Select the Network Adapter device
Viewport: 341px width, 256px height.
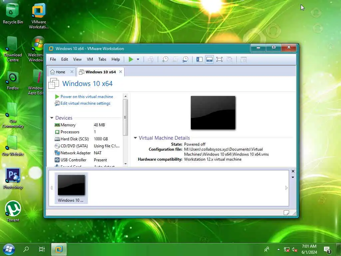click(87, 153)
